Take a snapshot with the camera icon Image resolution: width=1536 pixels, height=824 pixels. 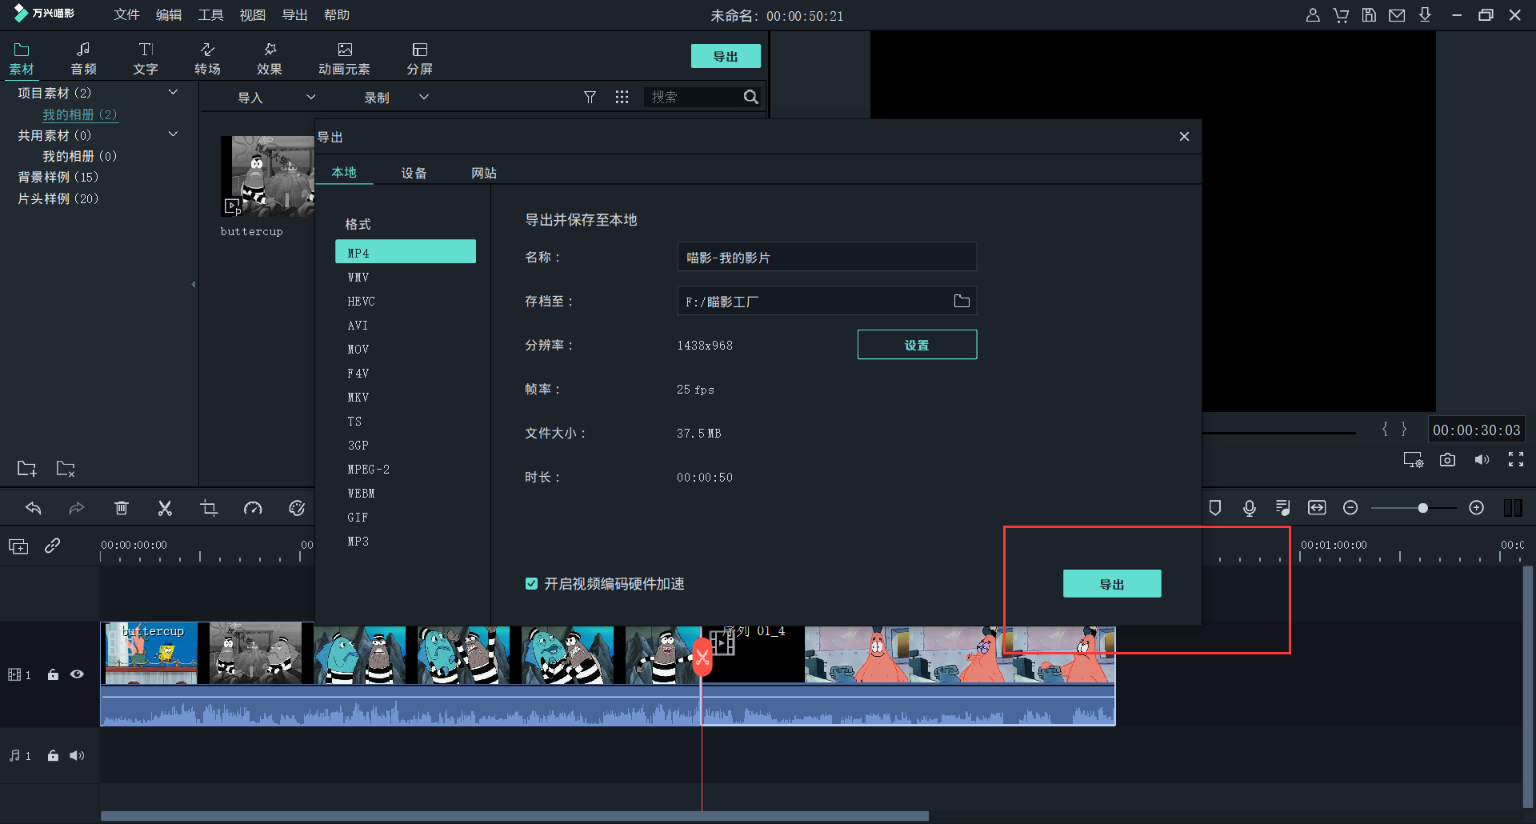(x=1447, y=460)
